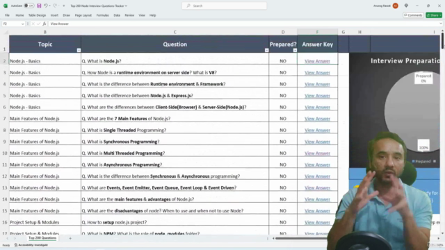Open the File menu
This screenshot has width=445, height=250.
(x=7, y=15)
